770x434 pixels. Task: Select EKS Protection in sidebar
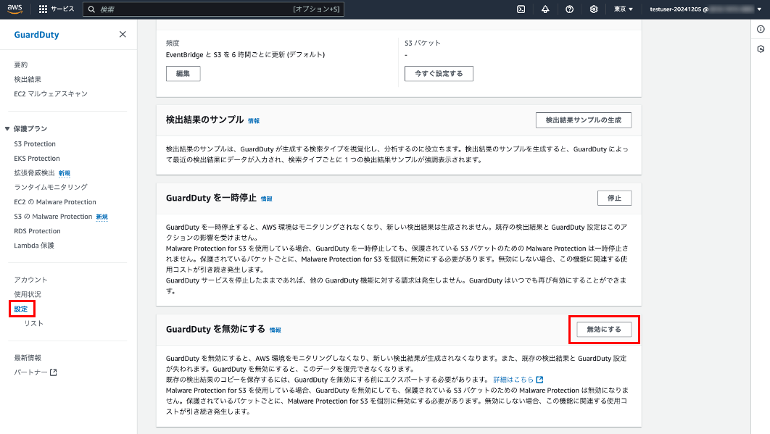tap(37, 159)
